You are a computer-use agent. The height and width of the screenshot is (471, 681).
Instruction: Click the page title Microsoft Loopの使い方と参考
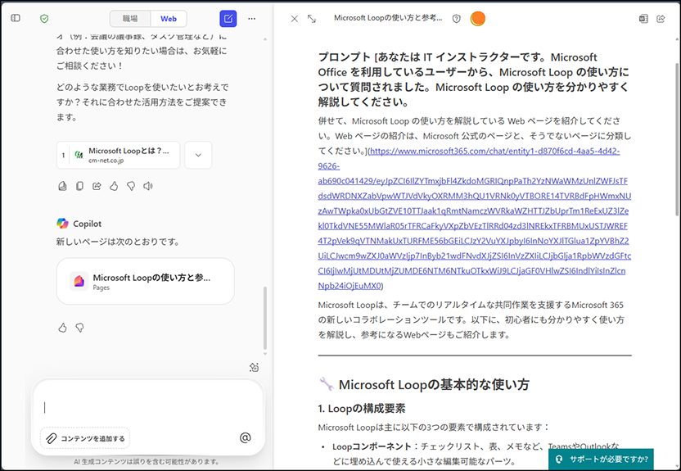point(388,18)
